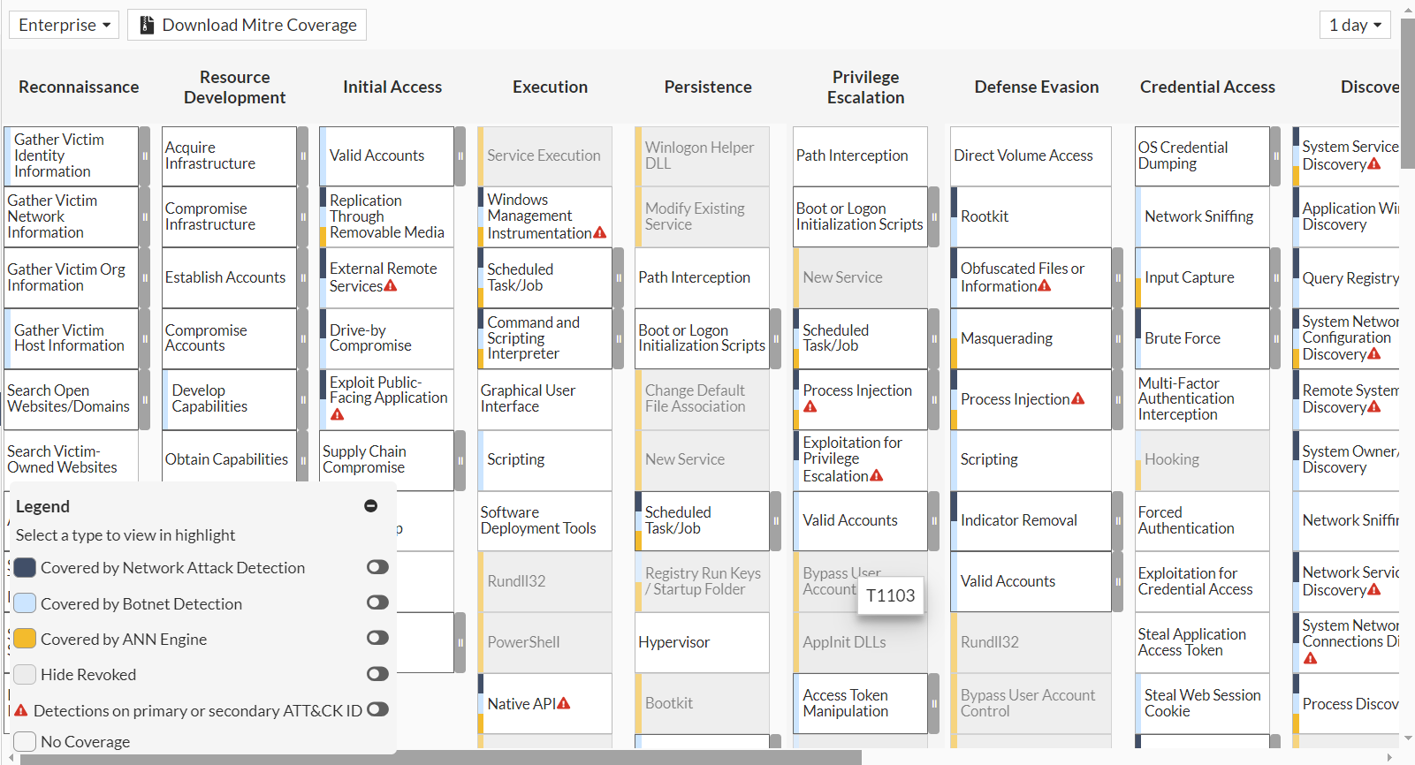
Task: Click the yellow ANN Engine color swatch
Action: (x=25, y=639)
